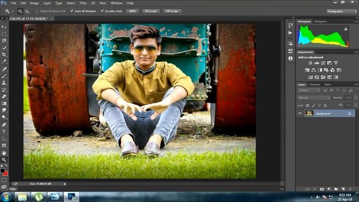Open the File menu
Image resolution: width=359 pixels, height=202 pixels.
tap(13, 3)
